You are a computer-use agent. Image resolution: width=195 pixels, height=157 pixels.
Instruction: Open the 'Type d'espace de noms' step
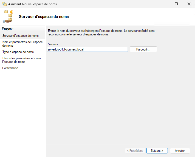pos(18,52)
